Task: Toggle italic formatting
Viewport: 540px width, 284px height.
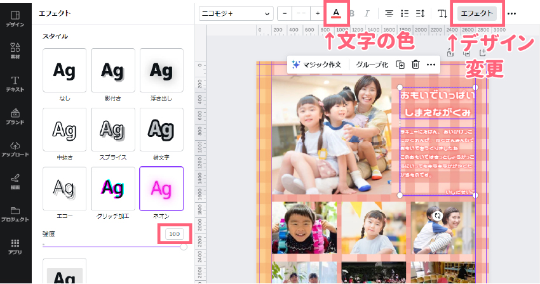Action: pyautogui.click(x=367, y=13)
